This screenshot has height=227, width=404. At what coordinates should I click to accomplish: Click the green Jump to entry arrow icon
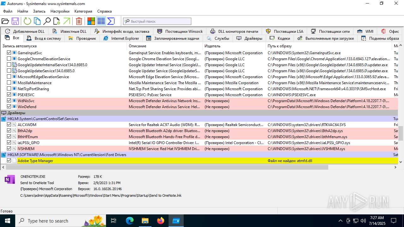[x=67, y=21]
